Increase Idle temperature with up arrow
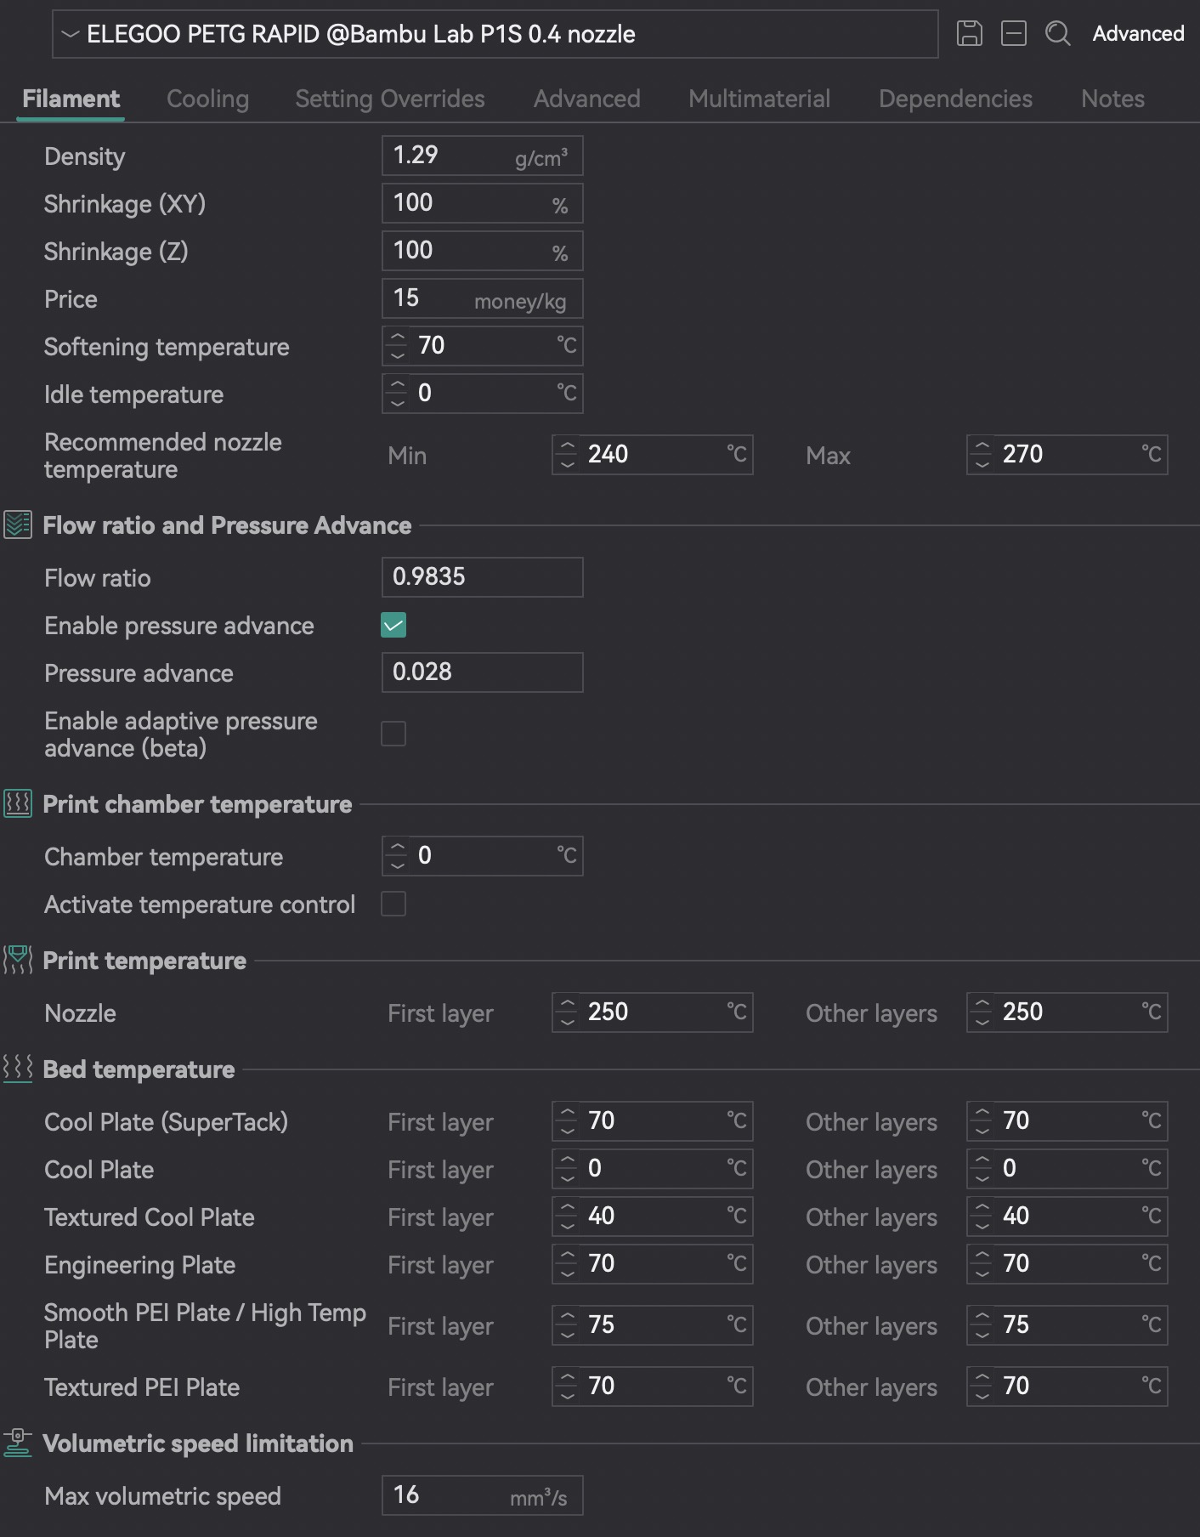1200x1537 pixels. [x=397, y=385]
